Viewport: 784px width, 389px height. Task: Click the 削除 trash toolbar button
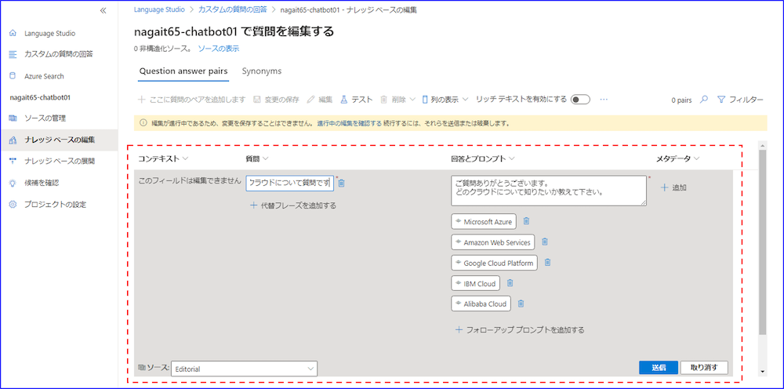(x=393, y=100)
